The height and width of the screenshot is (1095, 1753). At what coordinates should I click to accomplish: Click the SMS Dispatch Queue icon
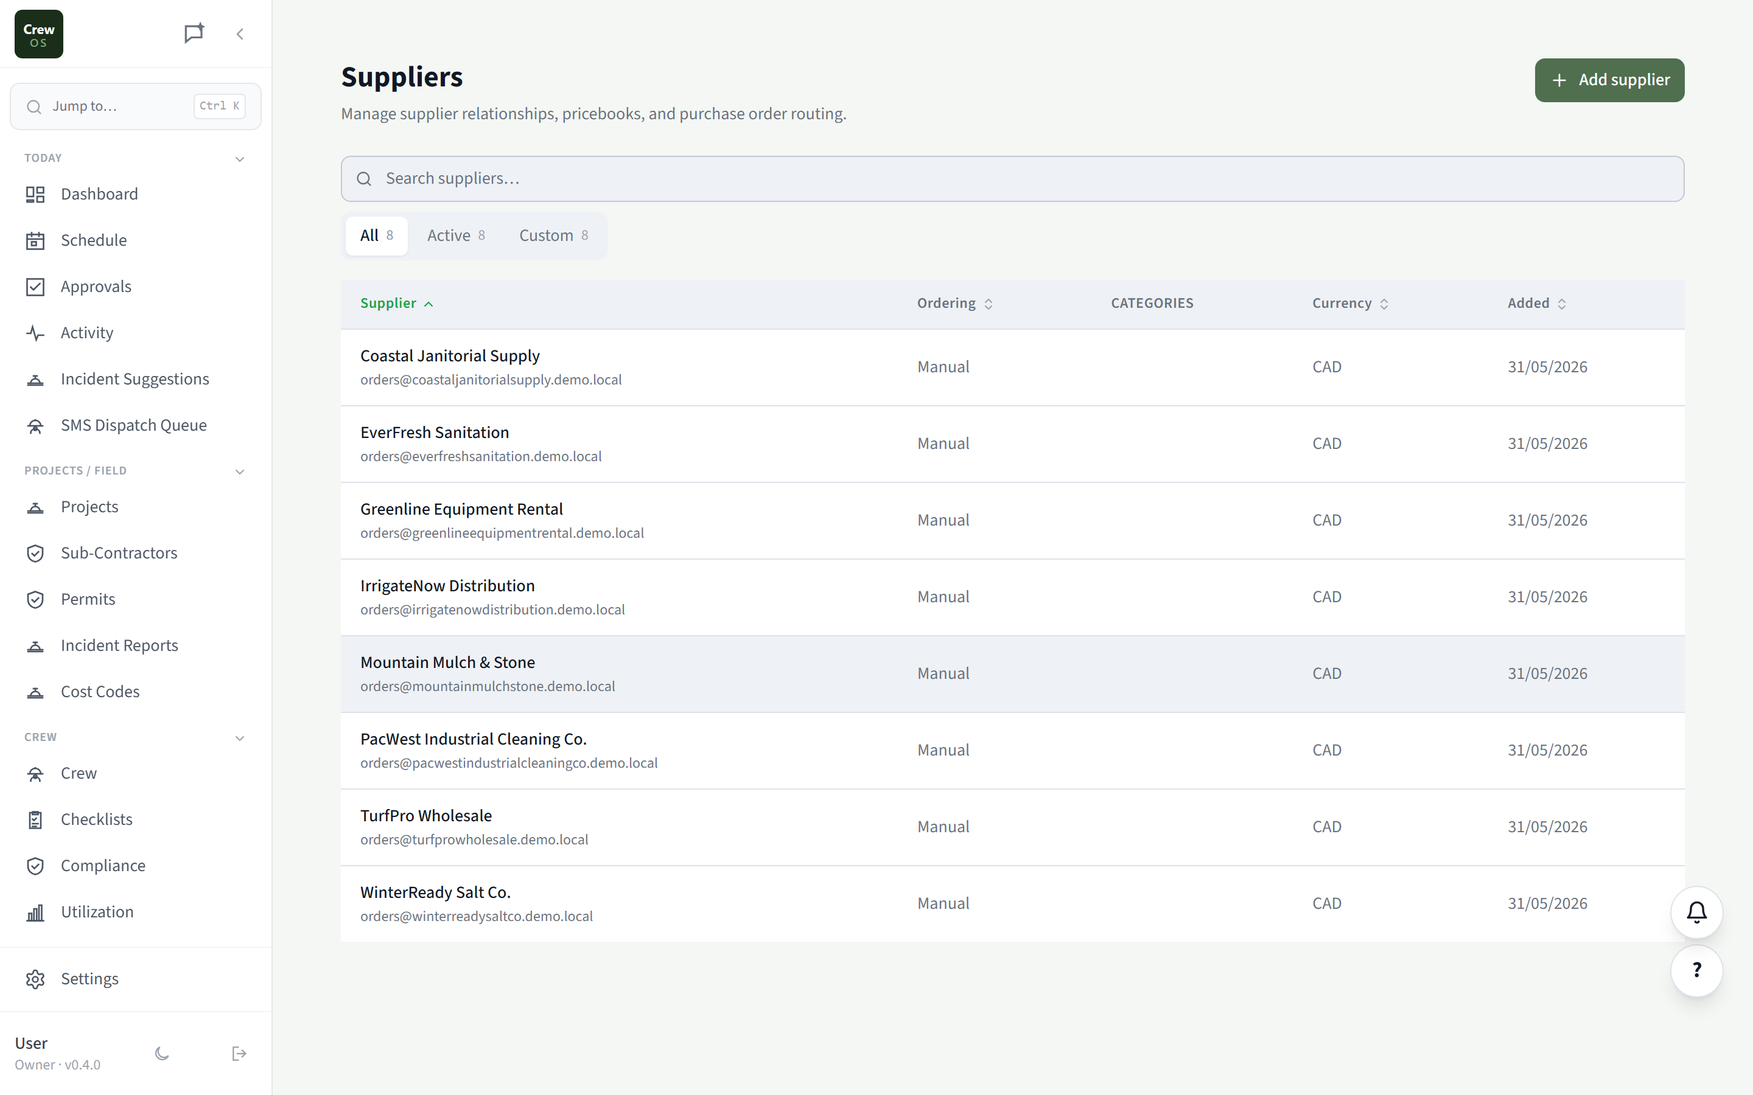35,426
